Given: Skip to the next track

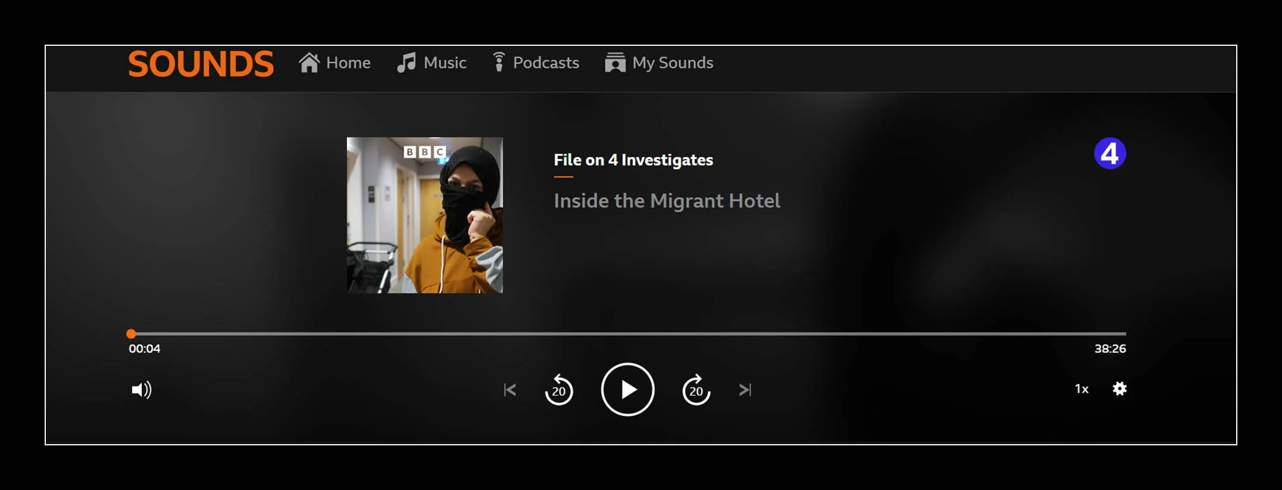Looking at the screenshot, I should click(745, 390).
